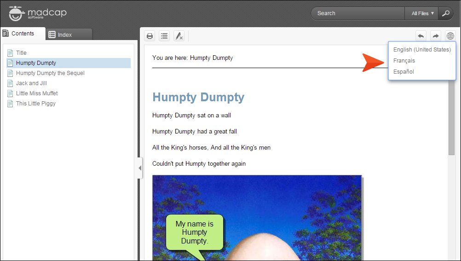This screenshot has width=461, height=261.
Task: Open Humpty Dumpty the Sequel topic
Action: (50, 73)
